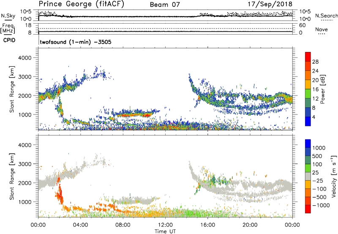This screenshot has width=338, height=234.
Task: Click the '08:00' time axis tick label
Action: point(123,225)
